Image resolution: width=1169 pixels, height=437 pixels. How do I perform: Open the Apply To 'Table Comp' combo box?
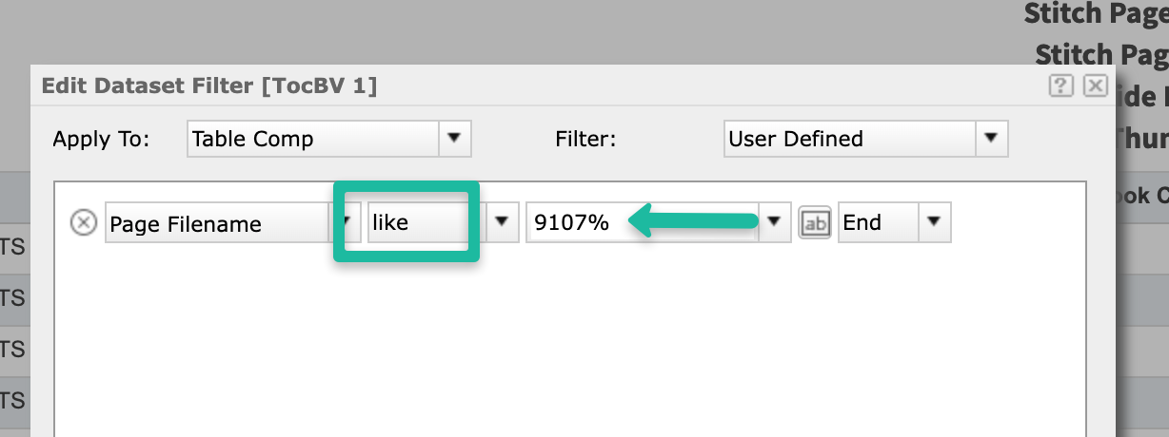click(x=312, y=139)
